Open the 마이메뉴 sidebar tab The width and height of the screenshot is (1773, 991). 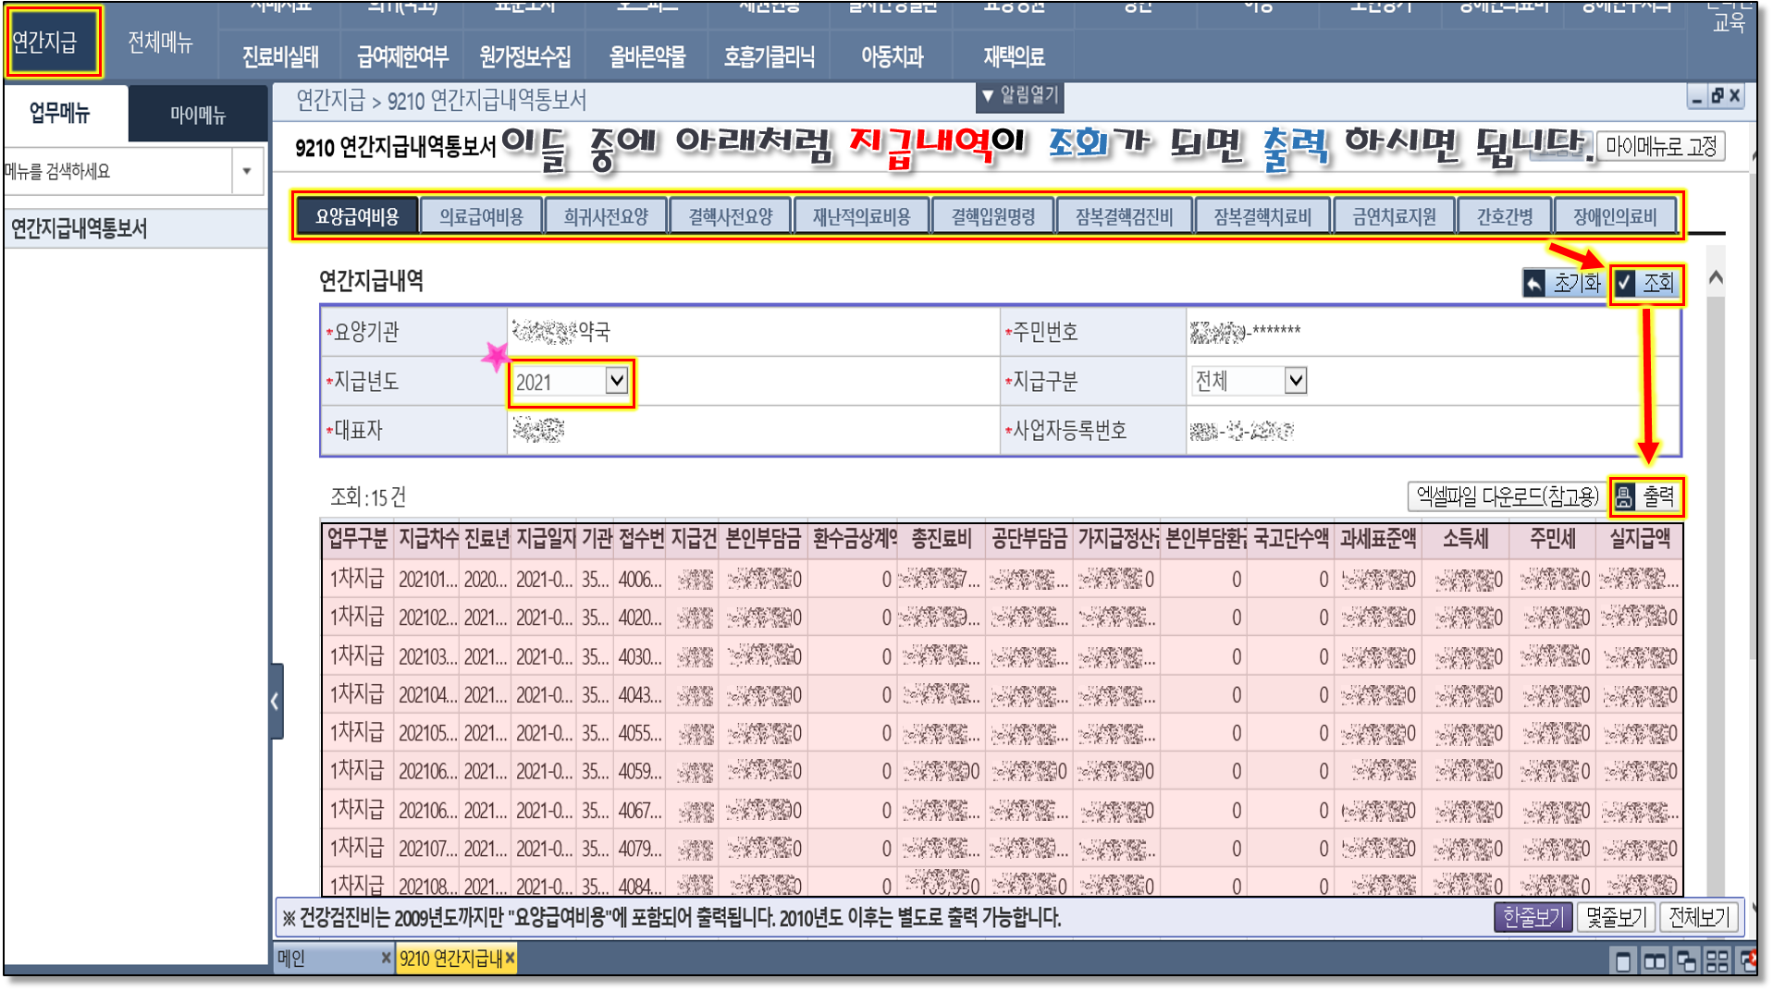click(x=197, y=115)
